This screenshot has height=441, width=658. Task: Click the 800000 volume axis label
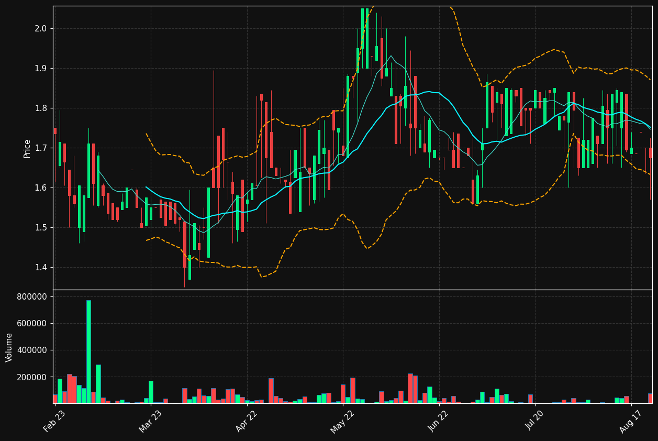coord(32,296)
